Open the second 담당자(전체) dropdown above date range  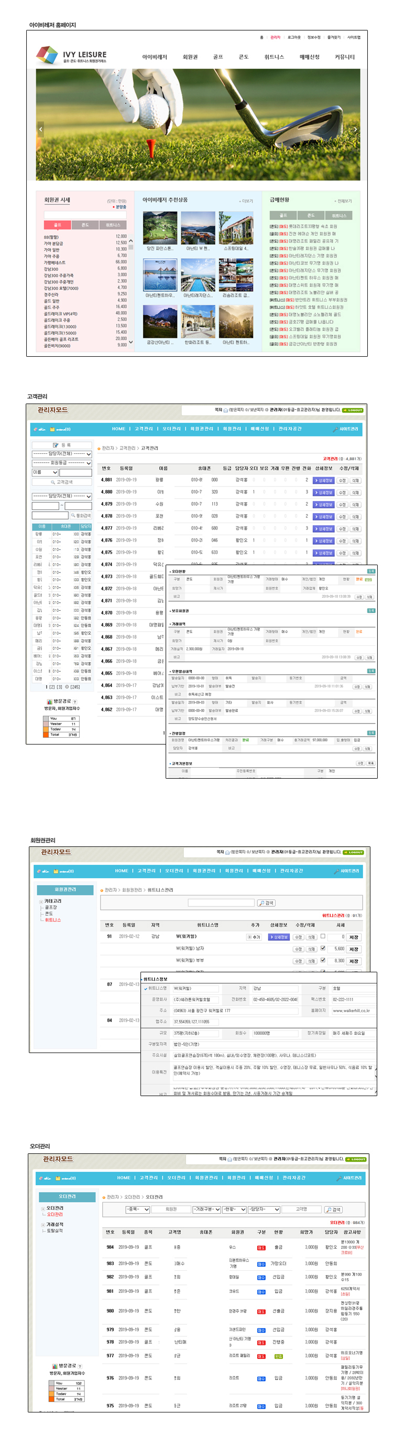62,496
